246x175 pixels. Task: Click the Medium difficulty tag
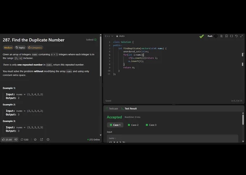(x=8, y=47)
